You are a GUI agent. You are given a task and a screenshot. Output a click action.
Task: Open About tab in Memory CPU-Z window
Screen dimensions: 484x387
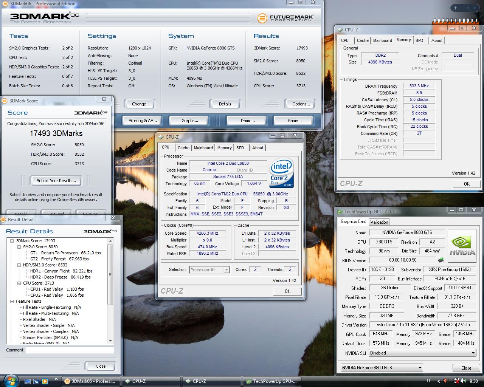pos(437,40)
